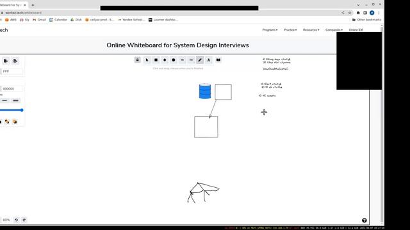Open the Gmail bookmark
Viewport: 410px width, 230px height.
click(x=39, y=20)
